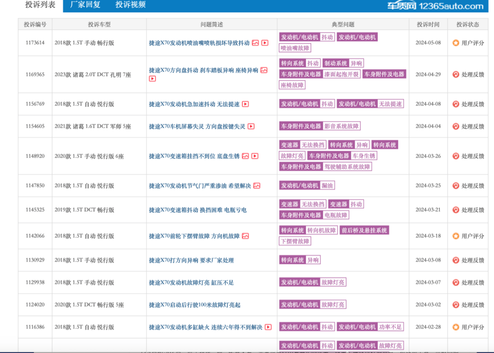Switch to the 投诉列表 tab

[x=40, y=5]
